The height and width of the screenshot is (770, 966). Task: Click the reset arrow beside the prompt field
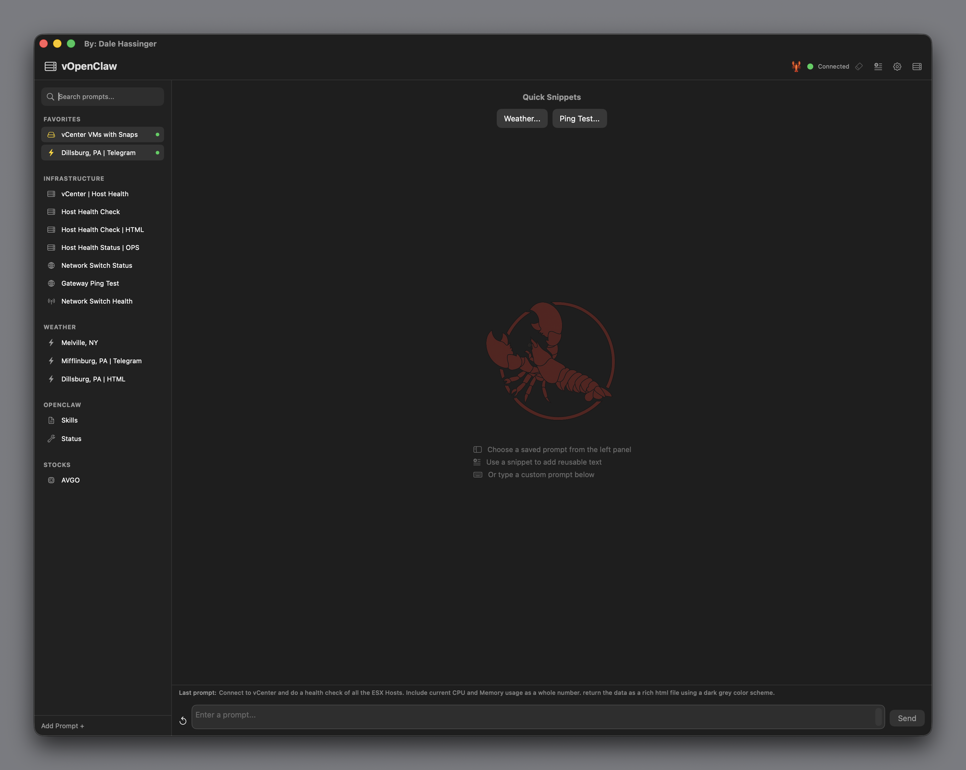click(183, 720)
